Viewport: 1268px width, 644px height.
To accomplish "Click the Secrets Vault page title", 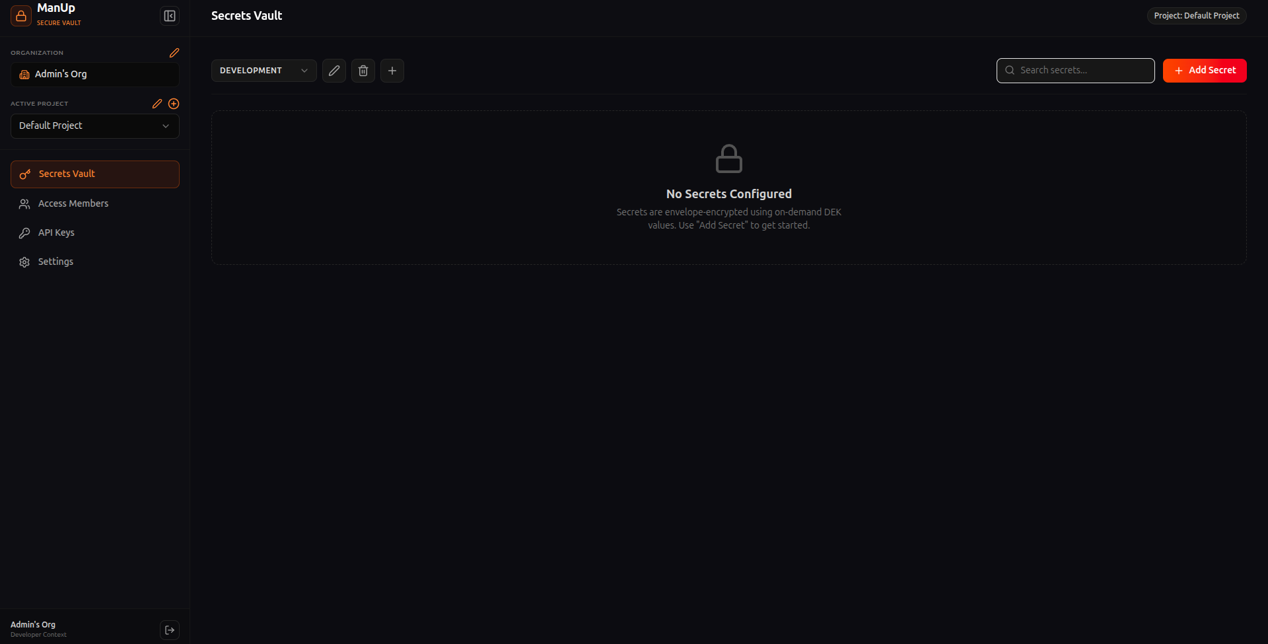I will pos(246,16).
